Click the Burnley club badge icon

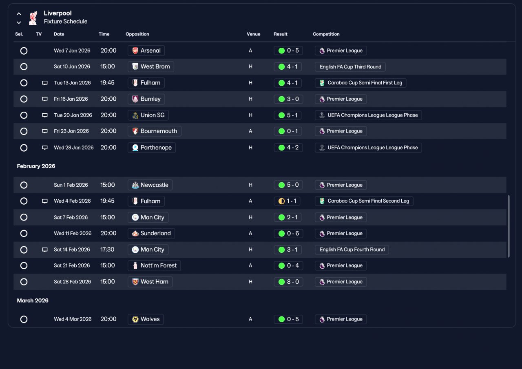[135, 99]
